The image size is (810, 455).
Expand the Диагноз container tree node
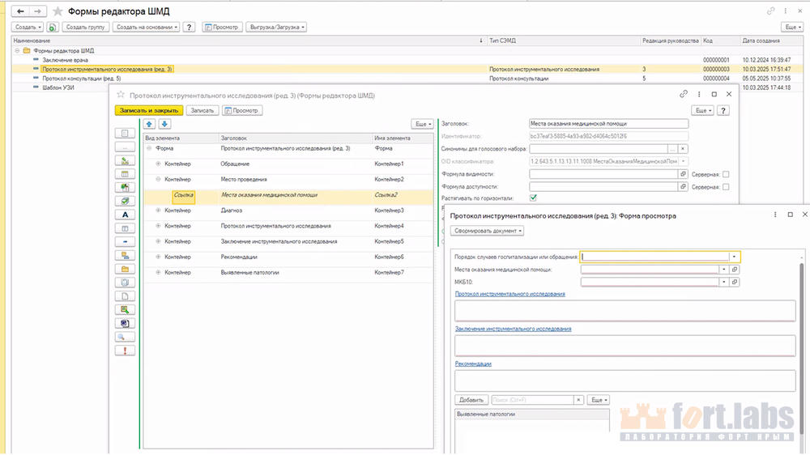pos(158,210)
